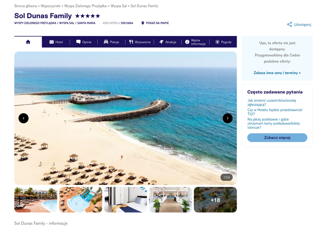This screenshot has width=327, height=226.
Task: Click Wyspa Sal breadcrumb link
Action: (x=119, y=6)
